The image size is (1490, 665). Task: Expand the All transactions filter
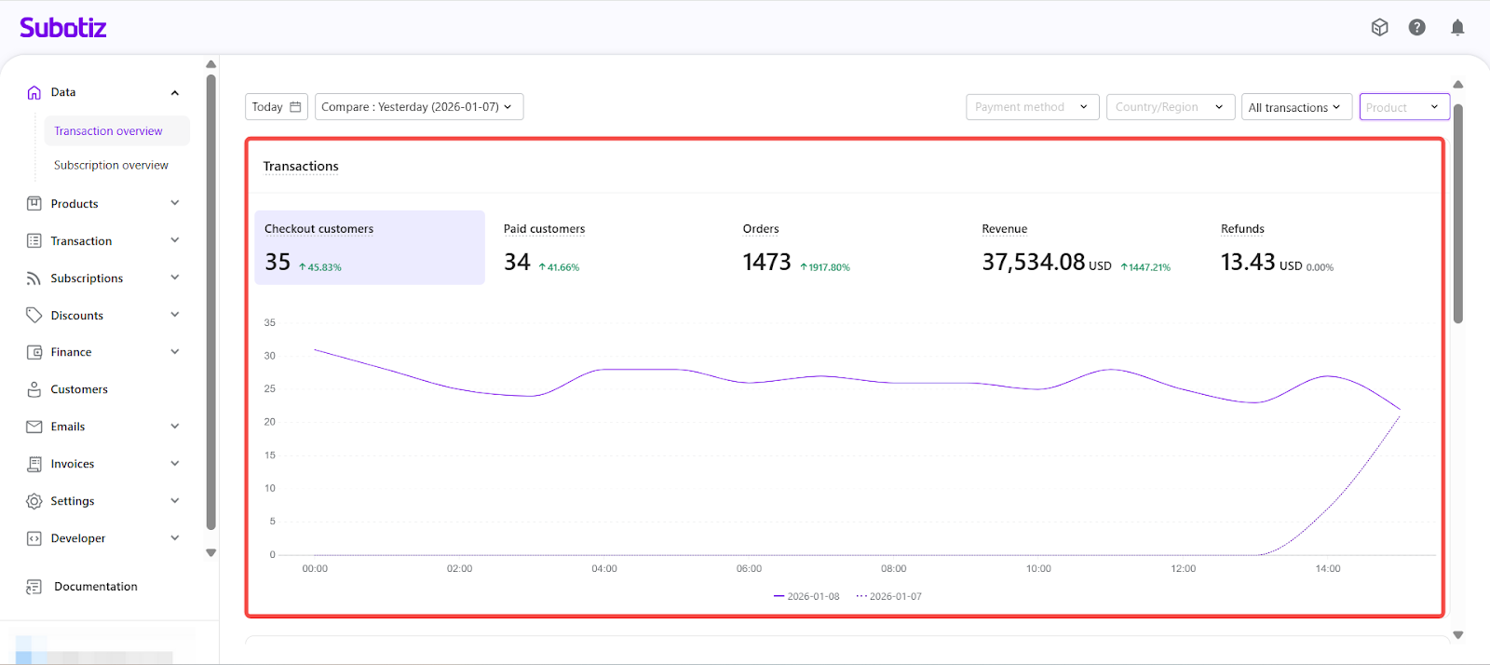point(1294,107)
